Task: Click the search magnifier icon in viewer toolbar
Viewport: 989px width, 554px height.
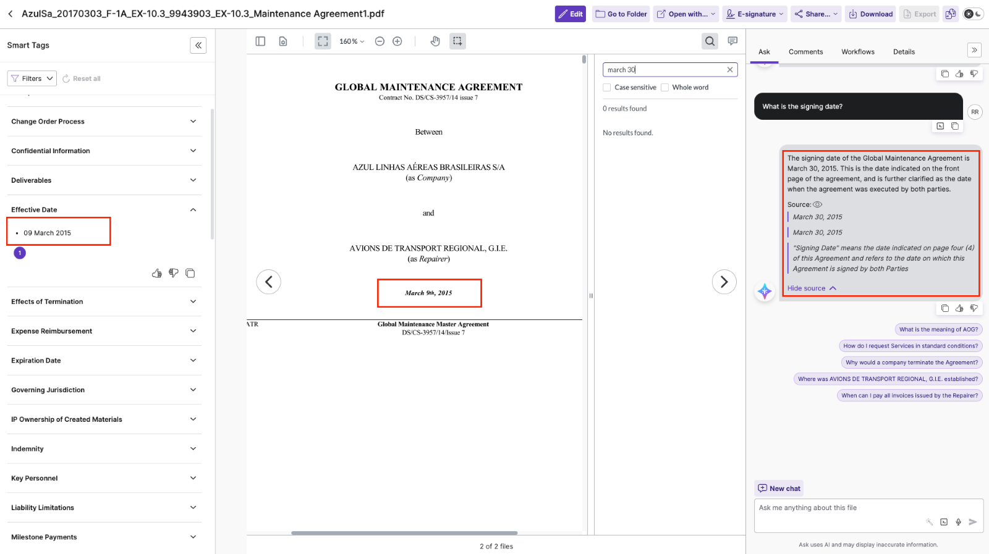Action: coord(710,41)
